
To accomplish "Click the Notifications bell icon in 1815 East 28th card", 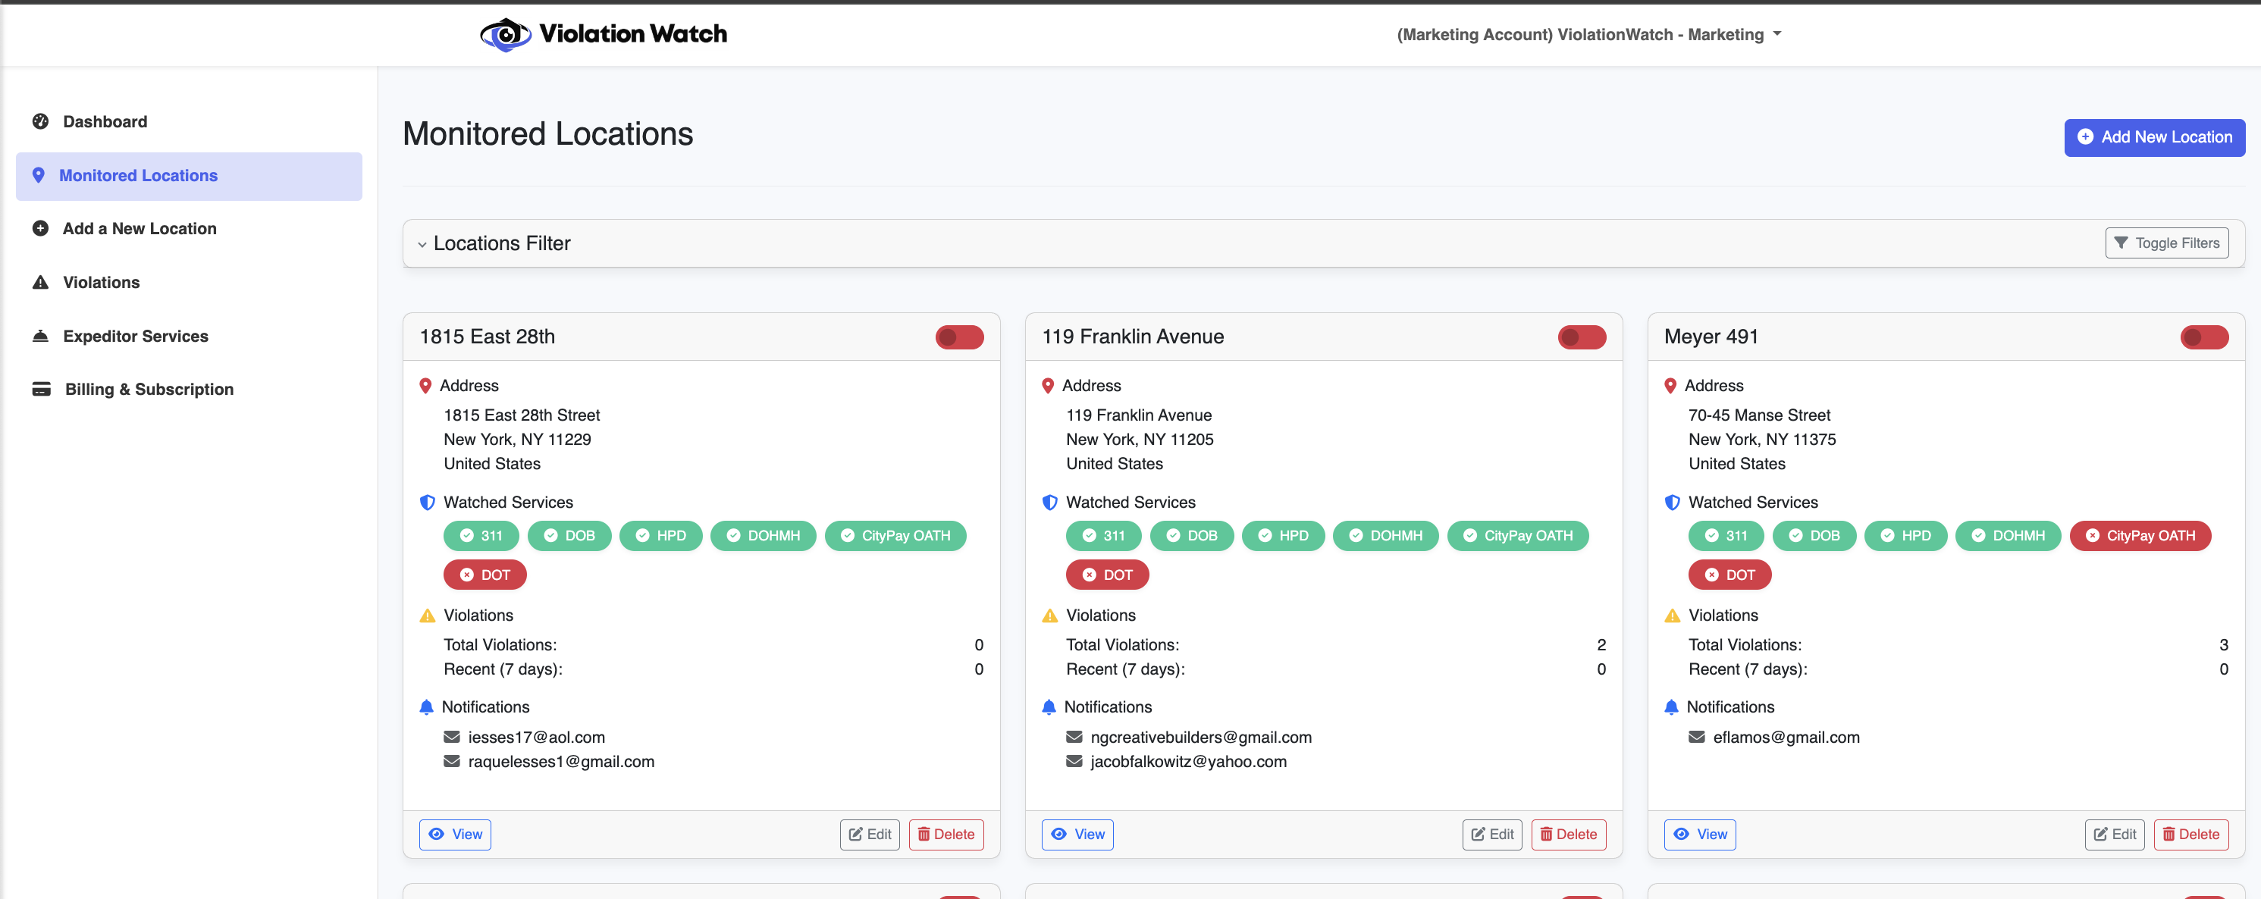I will coord(427,707).
